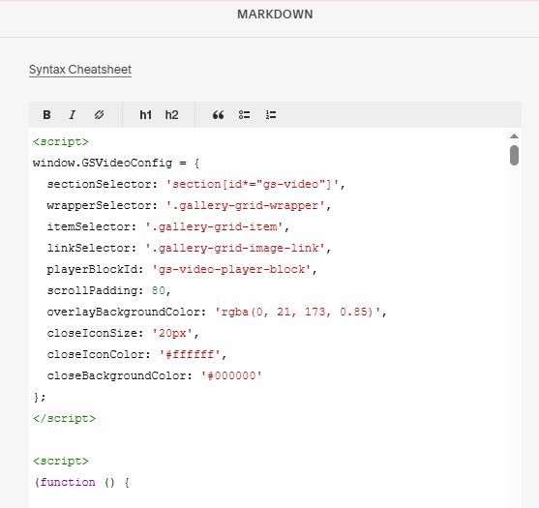The image size is (539, 508).
Task: Apply h1 heading style
Action: (x=145, y=115)
